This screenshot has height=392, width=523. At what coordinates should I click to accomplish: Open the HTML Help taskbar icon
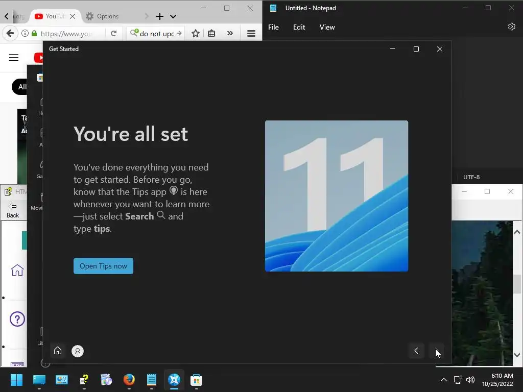[84, 380]
